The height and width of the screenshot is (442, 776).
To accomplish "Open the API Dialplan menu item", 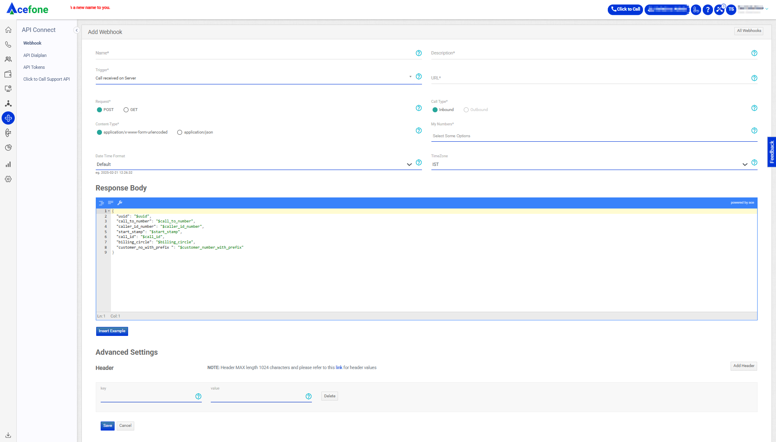I will [x=35, y=56].
